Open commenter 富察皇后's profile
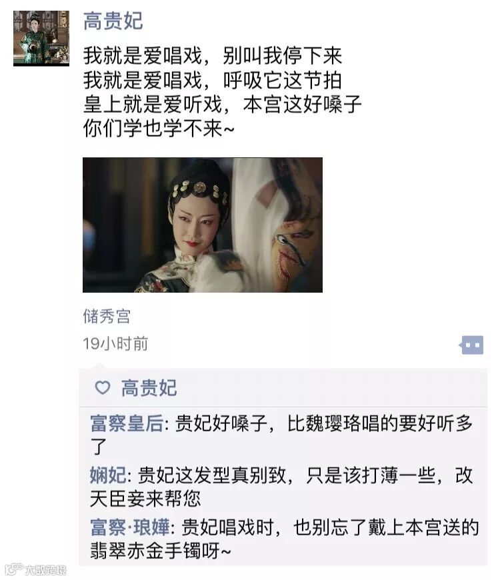Viewport: 500px width, 580px height. point(127,423)
